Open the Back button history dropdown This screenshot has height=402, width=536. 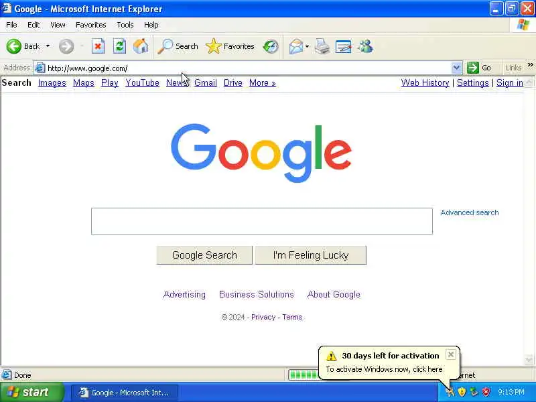48,46
